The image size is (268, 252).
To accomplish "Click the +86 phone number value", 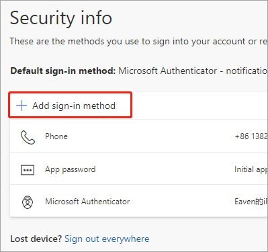I will [251, 136].
